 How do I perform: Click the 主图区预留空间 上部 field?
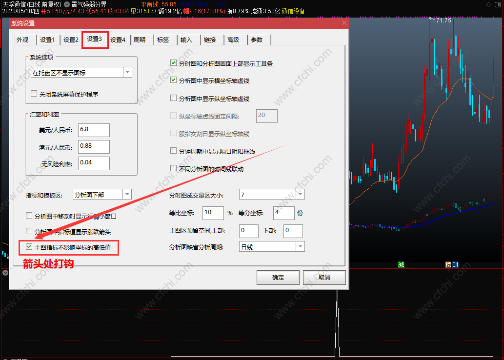249,231
